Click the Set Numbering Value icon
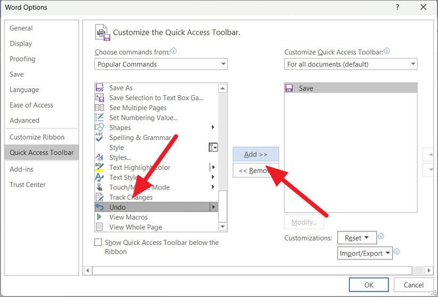438x297 pixels. click(x=99, y=118)
